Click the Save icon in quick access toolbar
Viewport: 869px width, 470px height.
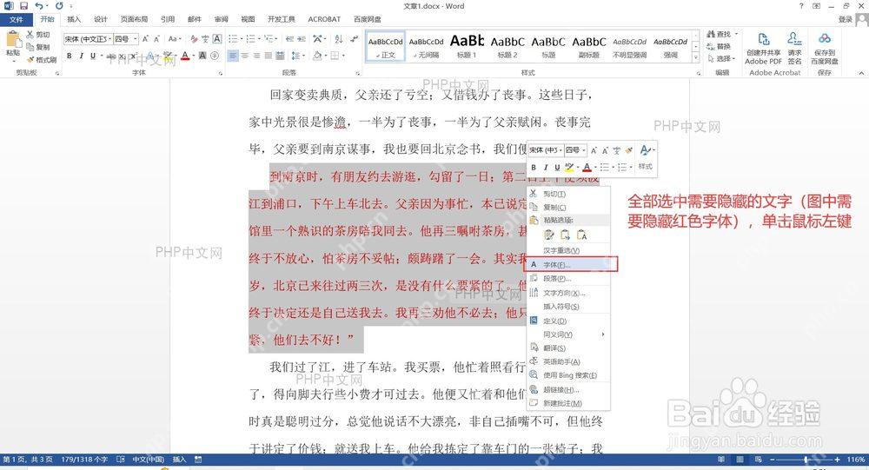(x=23, y=5)
